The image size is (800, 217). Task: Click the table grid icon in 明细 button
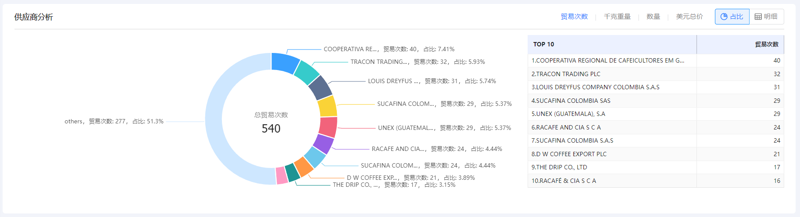tap(758, 17)
